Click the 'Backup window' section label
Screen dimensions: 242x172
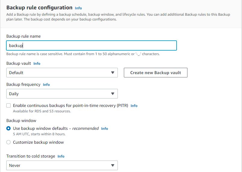coord(21,120)
